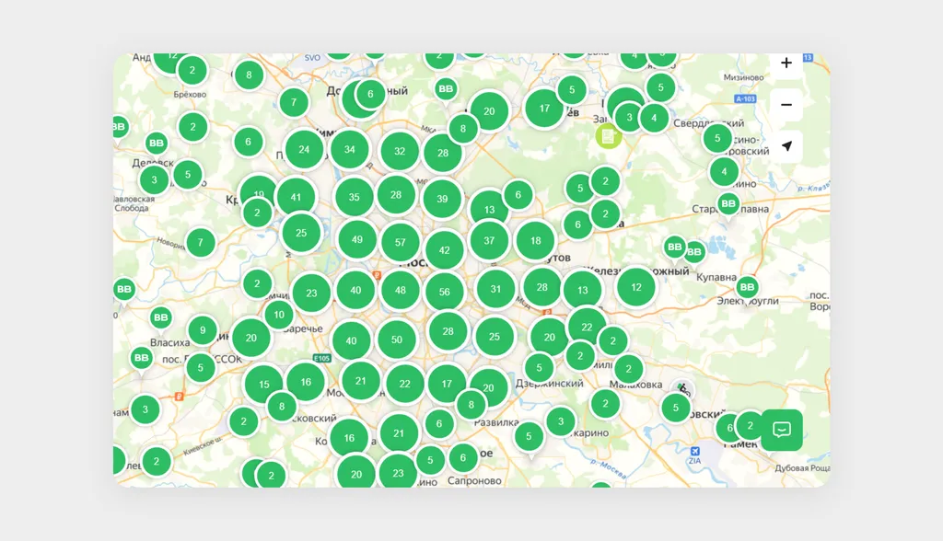
Task: Open the store cluster labeled 50
Action: (397, 340)
